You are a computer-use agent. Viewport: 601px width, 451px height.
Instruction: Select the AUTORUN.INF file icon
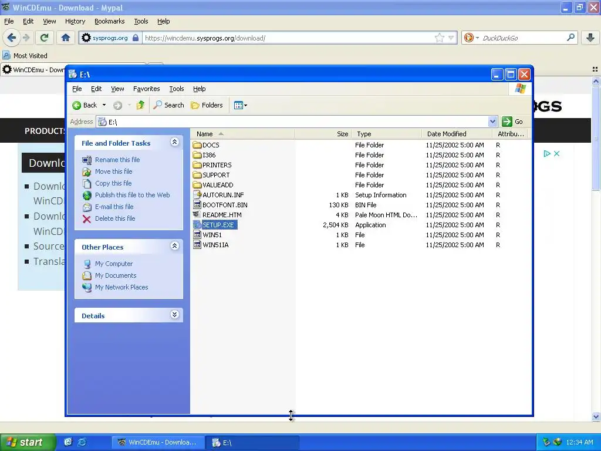pos(197,195)
